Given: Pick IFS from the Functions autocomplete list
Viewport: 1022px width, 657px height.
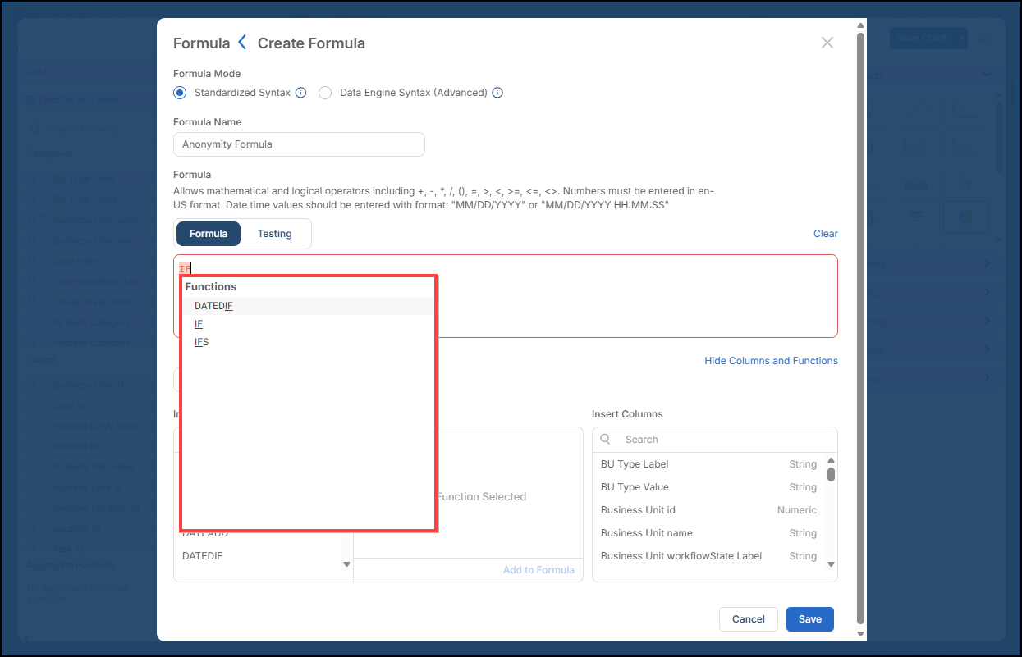Looking at the screenshot, I should pyautogui.click(x=307, y=342).
